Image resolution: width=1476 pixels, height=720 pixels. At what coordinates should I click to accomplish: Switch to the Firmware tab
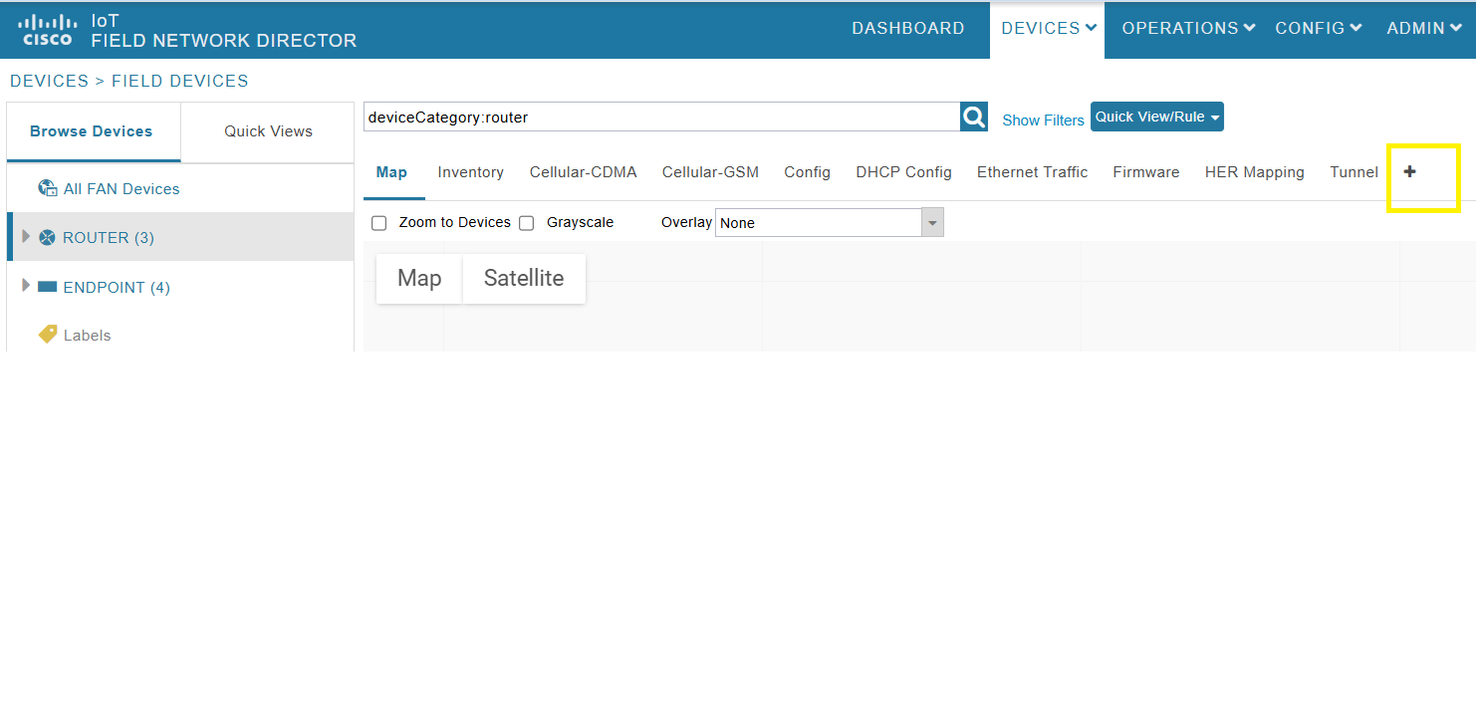[1146, 172]
